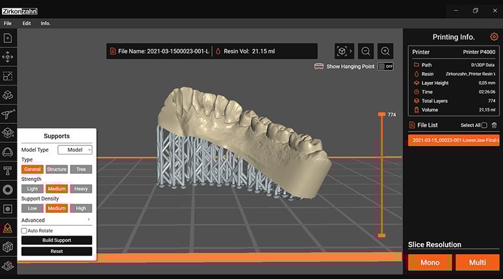Image resolution: width=503 pixels, height=279 pixels.
Task: Zoom in using the plus magnifier
Action: tap(385, 51)
